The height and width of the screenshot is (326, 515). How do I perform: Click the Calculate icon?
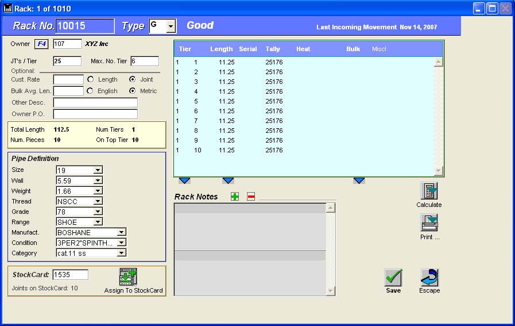[429, 191]
